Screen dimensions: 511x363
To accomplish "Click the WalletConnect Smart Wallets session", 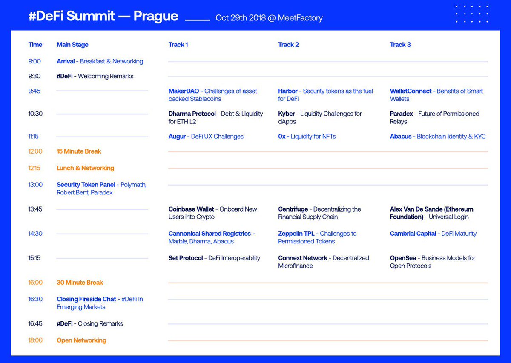I will 436,94.
